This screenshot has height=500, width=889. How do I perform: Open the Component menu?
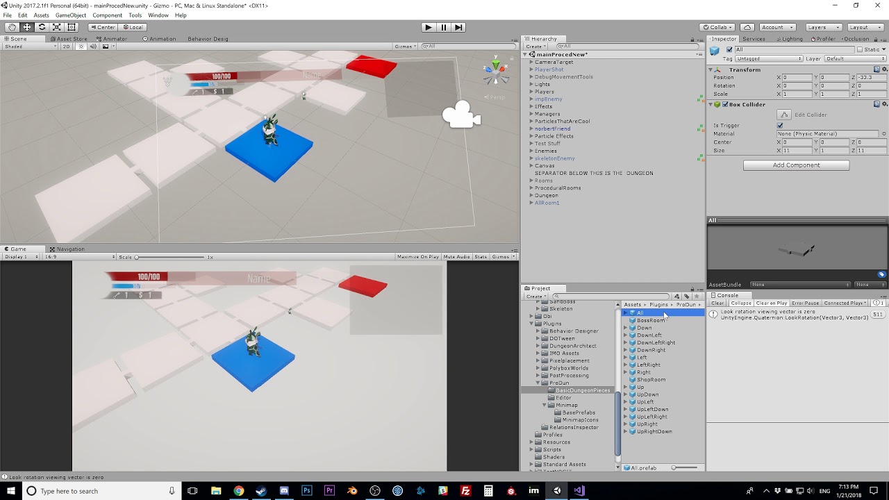click(x=107, y=15)
